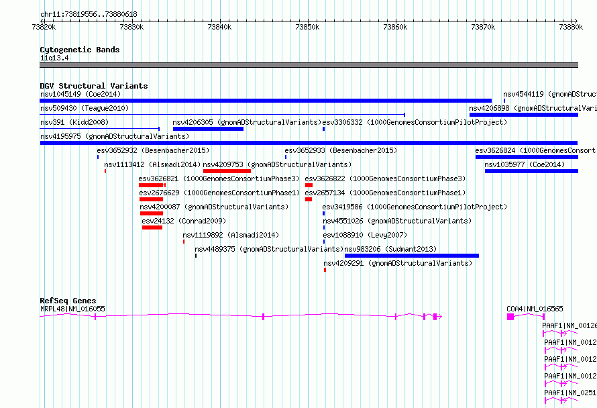The image size is (597, 408).
Task: Open esv3626821 1000GenomesConsortiumPhase3 label
Action: point(219,178)
